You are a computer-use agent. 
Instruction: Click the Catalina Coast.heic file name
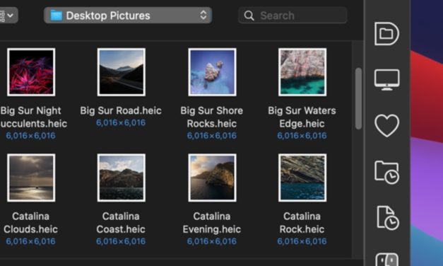click(x=121, y=223)
